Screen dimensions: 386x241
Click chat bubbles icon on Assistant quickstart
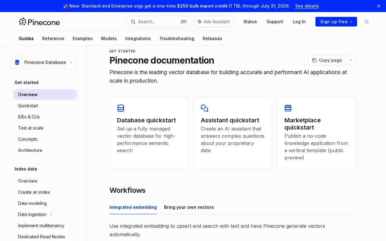[x=204, y=108]
